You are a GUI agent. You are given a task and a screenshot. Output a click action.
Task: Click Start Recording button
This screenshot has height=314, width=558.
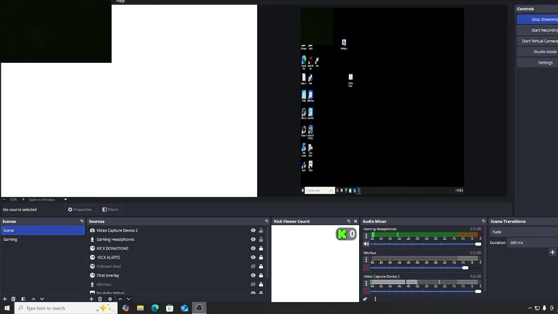point(538,30)
